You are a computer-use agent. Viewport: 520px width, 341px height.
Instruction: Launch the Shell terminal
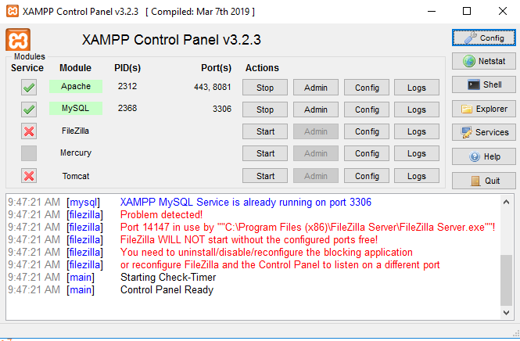click(483, 84)
